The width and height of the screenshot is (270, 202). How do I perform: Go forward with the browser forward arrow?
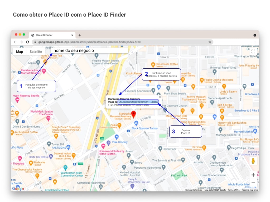[21, 42]
